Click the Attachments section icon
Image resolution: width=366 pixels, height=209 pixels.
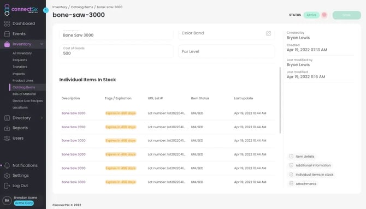[291, 183]
